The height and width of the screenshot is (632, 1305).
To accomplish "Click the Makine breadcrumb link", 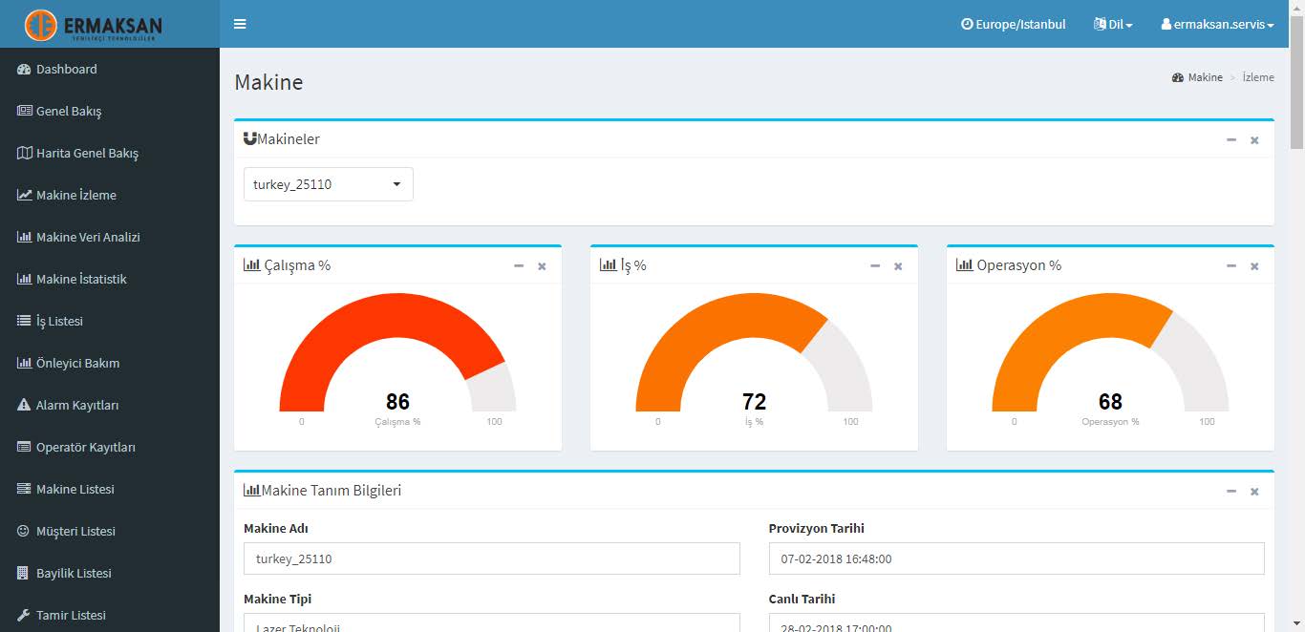I will tap(1204, 77).
